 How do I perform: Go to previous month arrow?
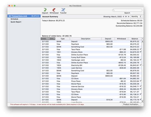pyautogui.click(x=123, y=17)
